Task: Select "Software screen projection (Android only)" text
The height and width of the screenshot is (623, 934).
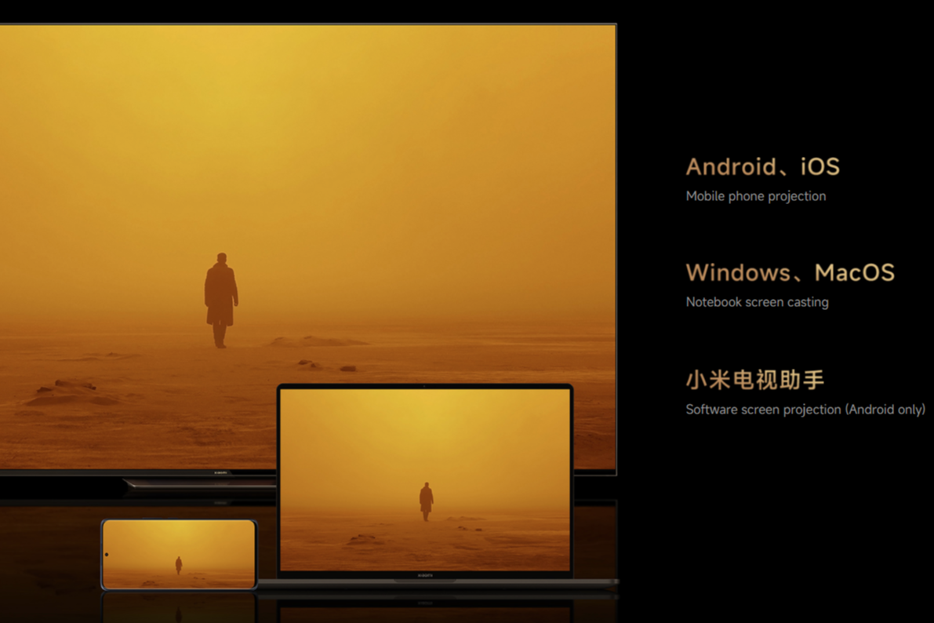Action: pos(805,410)
